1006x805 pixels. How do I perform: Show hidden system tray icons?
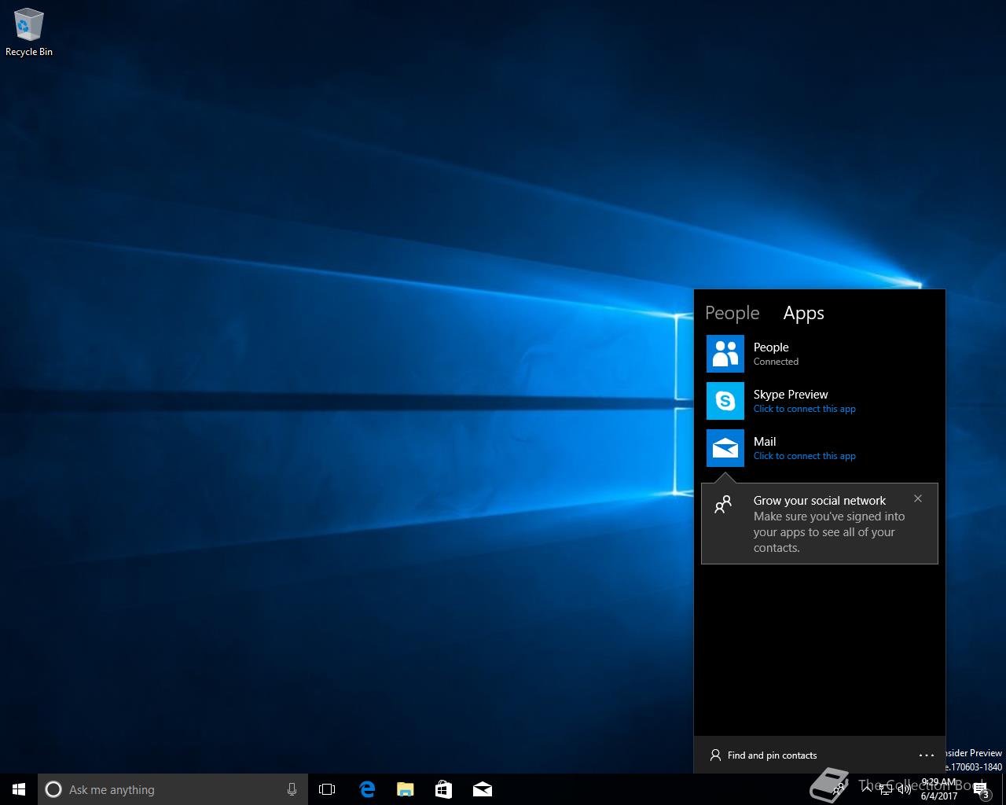pyautogui.click(x=865, y=789)
